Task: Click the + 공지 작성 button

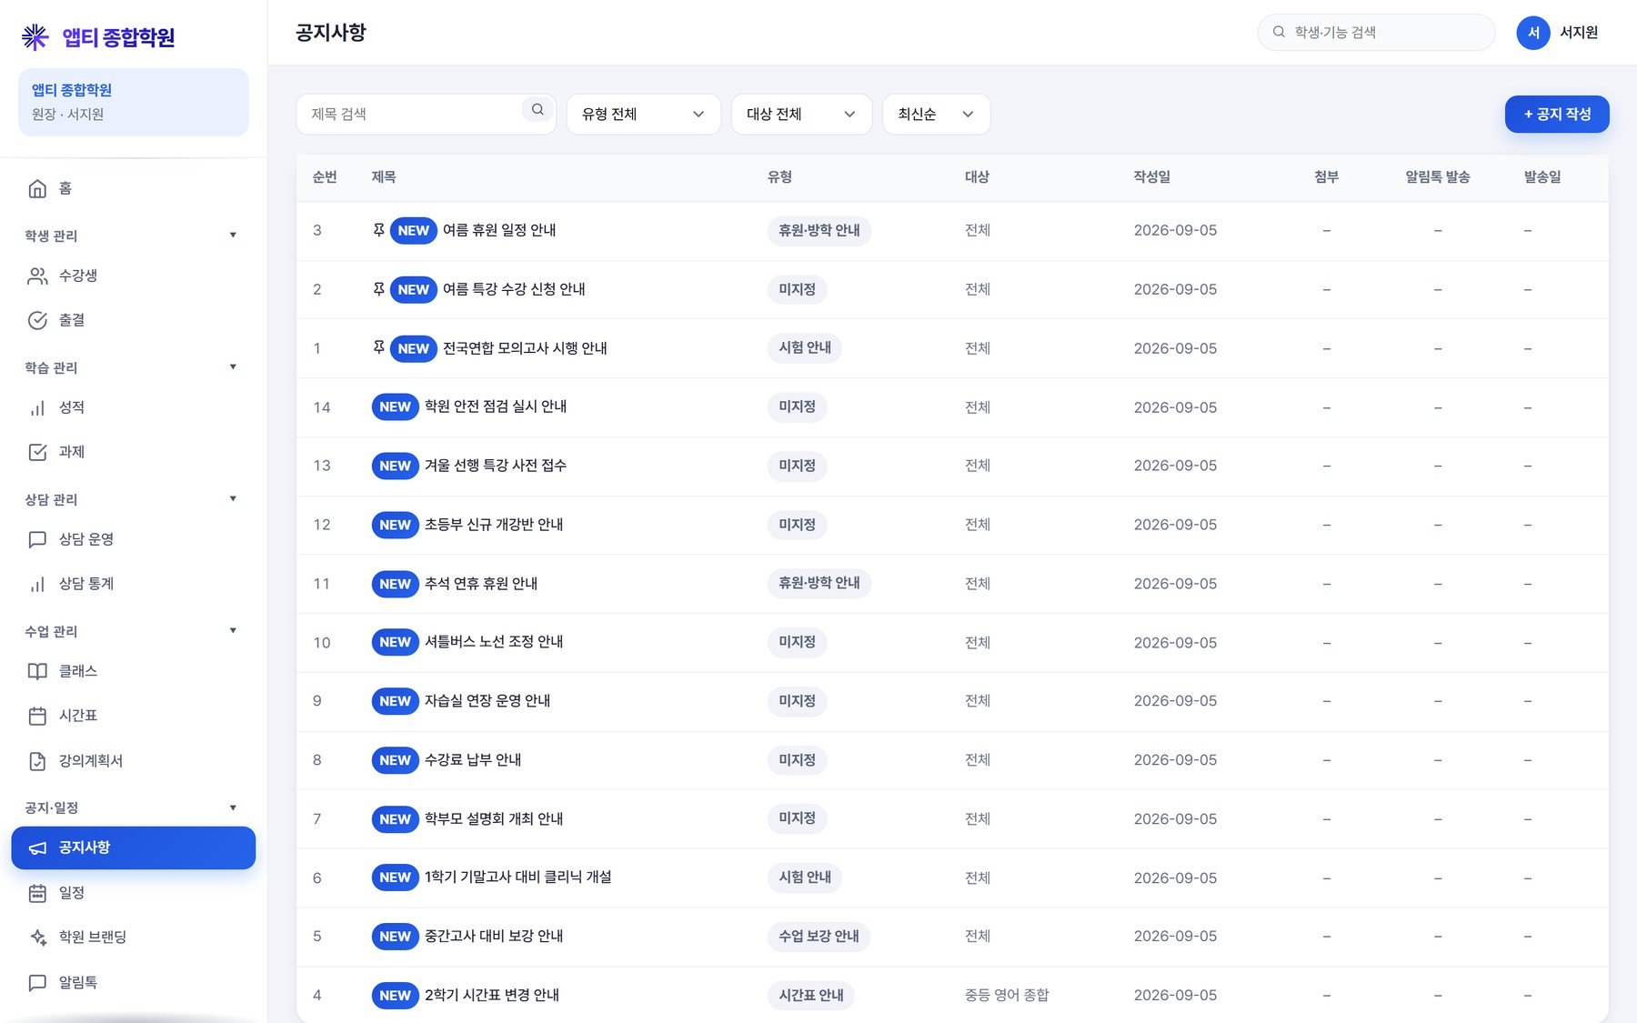Action: [x=1556, y=114]
